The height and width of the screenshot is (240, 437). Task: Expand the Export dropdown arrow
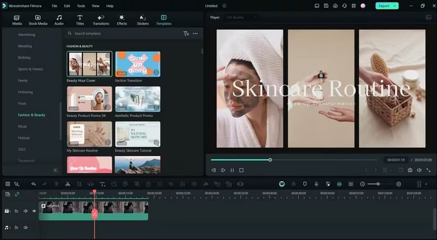pyautogui.click(x=395, y=6)
